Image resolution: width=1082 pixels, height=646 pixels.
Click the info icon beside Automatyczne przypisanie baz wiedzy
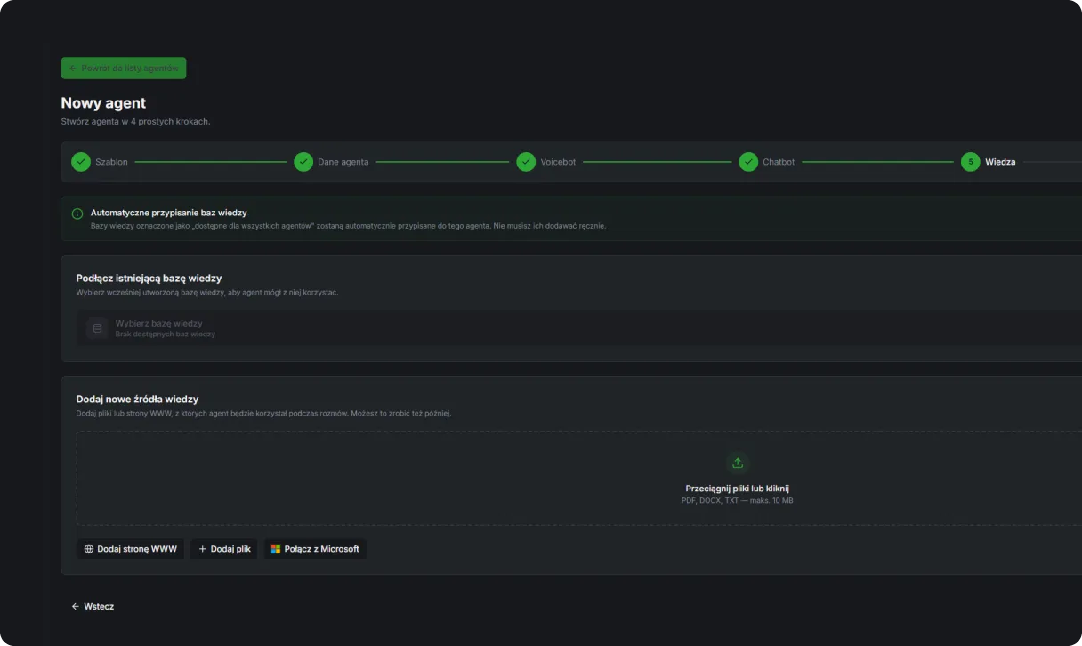tap(77, 214)
